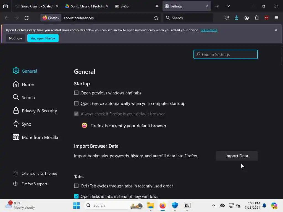The image size is (283, 212).
Task: Close the Settings tab
Action: point(207,6)
